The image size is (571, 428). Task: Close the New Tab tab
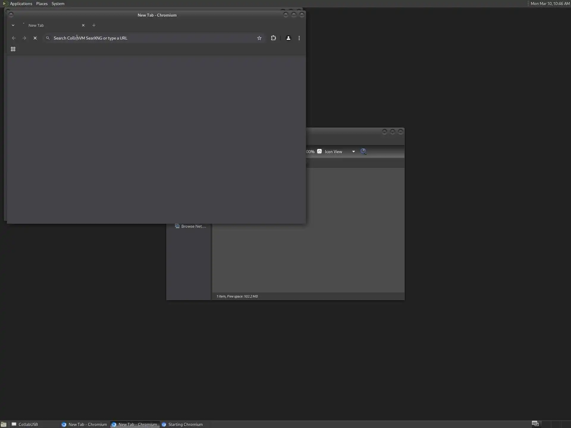pyautogui.click(x=83, y=25)
